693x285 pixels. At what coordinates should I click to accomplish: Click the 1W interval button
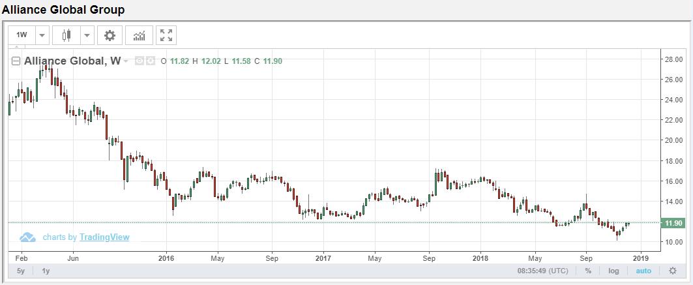click(x=22, y=35)
